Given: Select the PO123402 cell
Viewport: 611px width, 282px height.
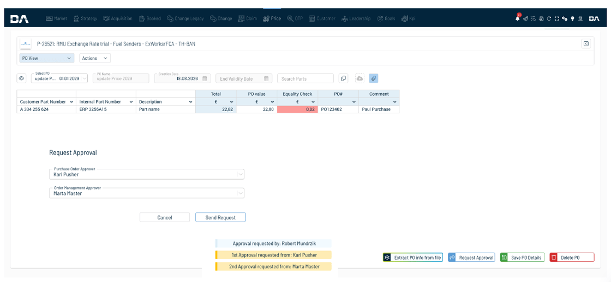Looking at the screenshot, I should [338, 109].
